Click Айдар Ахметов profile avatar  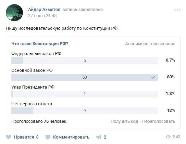[x=14, y=13]
